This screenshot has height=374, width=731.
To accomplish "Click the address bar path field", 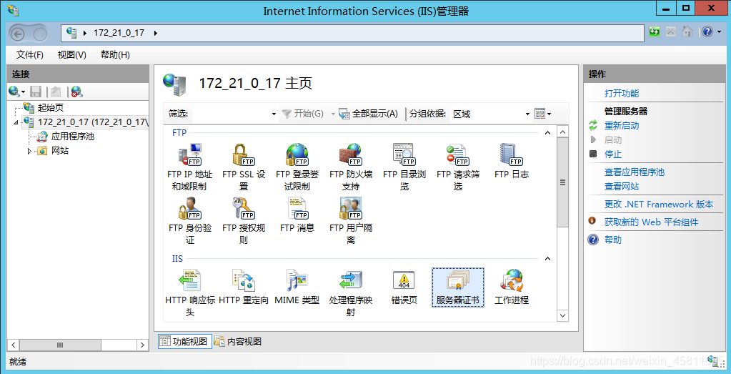I will (353, 33).
